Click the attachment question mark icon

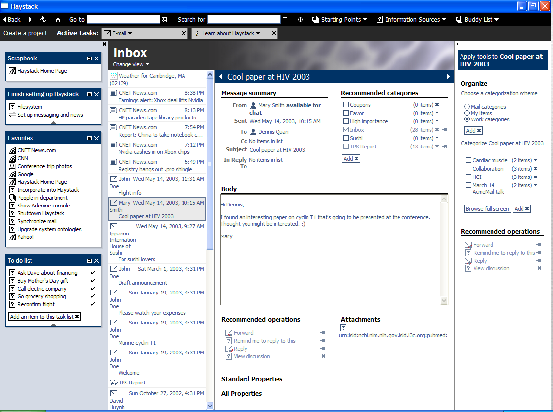[343, 328]
